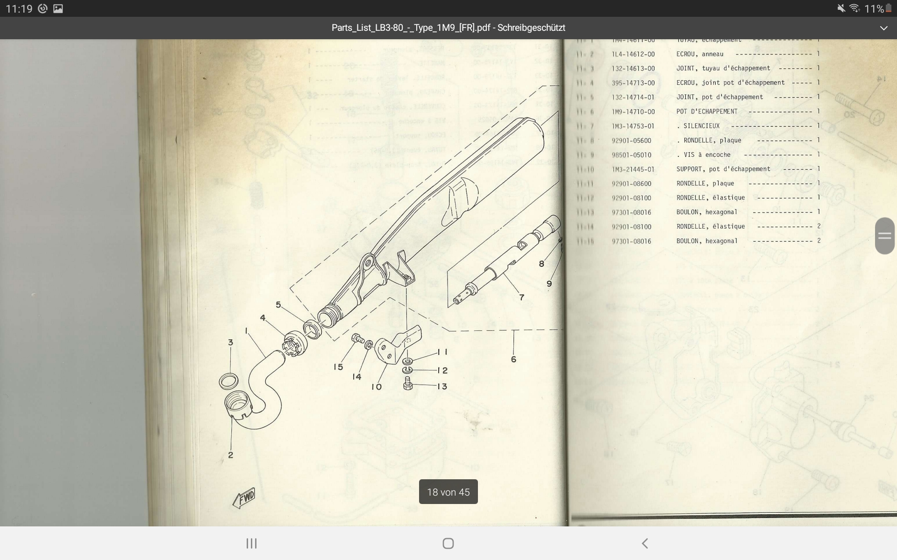Select part number 1M3-21445-01

coord(633,169)
